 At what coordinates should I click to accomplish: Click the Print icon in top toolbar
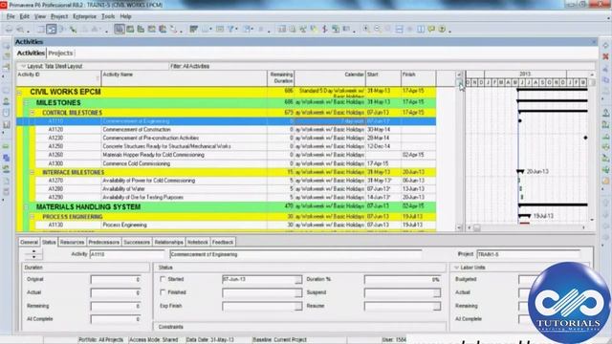[x=9, y=30]
